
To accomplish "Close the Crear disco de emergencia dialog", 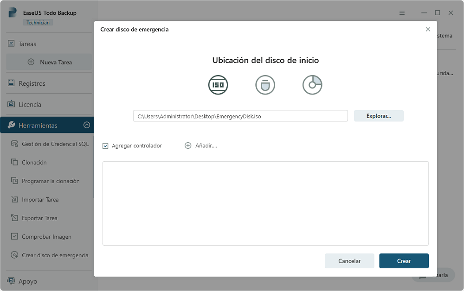I will (428, 29).
